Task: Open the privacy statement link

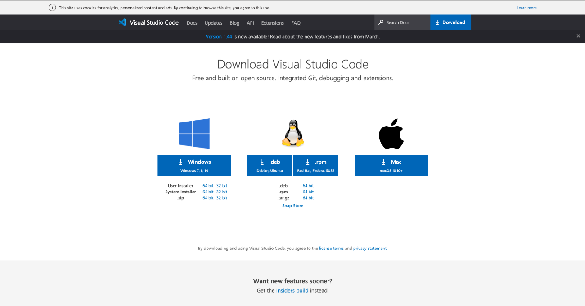Action: pyautogui.click(x=370, y=248)
